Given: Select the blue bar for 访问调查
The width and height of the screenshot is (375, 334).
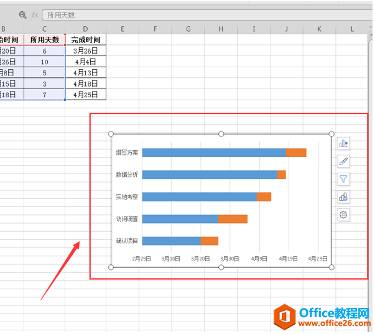Looking at the screenshot, I should pos(181,220).
